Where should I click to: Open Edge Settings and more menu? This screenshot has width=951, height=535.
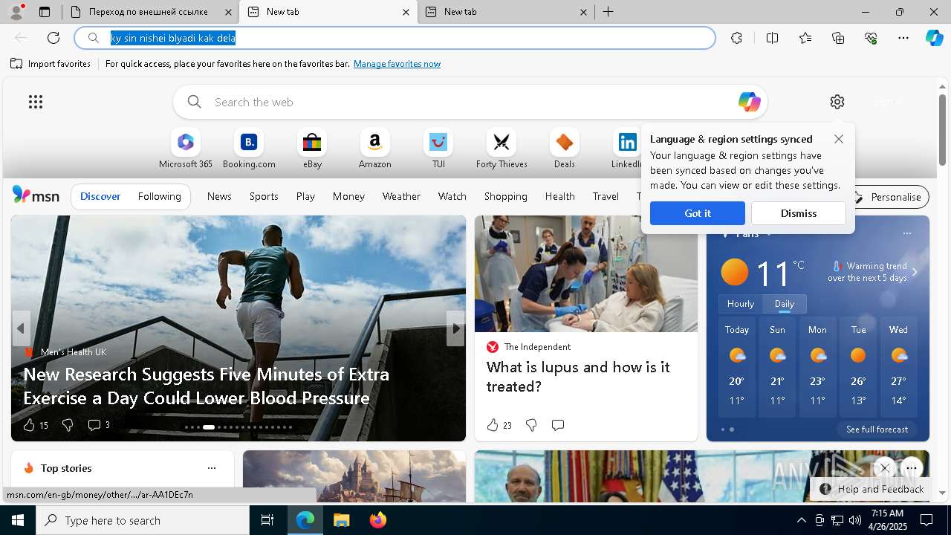pyautogui.click(x=903, y=38)
